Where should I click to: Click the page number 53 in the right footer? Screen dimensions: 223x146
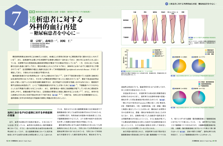click(215, 141)
